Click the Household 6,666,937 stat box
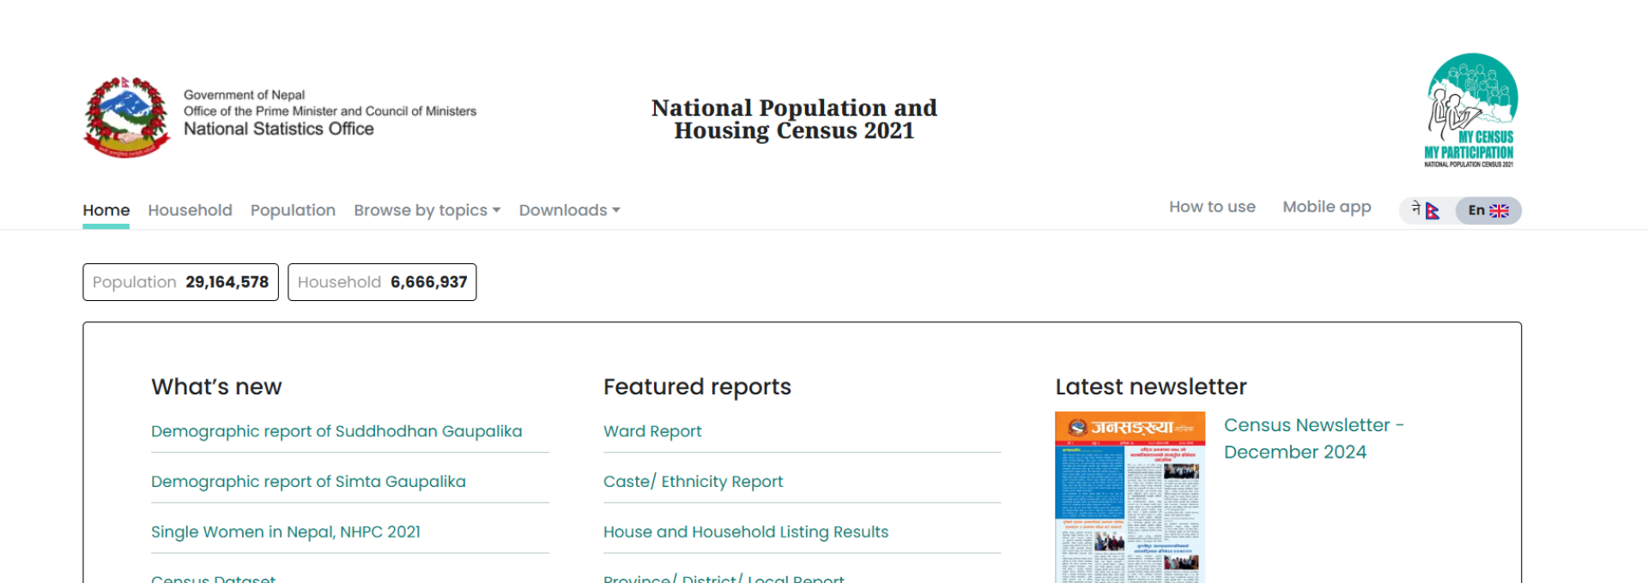The width and height of the screenshot is (1648, 583). click(382, 282)
